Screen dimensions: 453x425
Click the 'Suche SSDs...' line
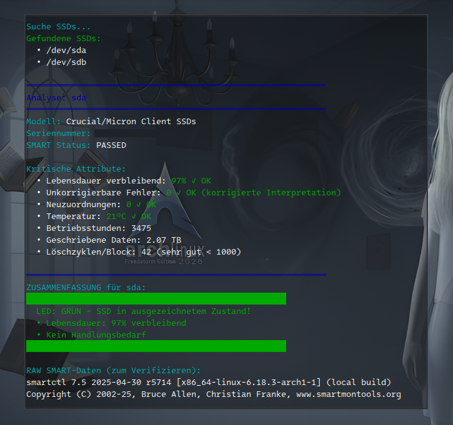[x=58, y=27]
